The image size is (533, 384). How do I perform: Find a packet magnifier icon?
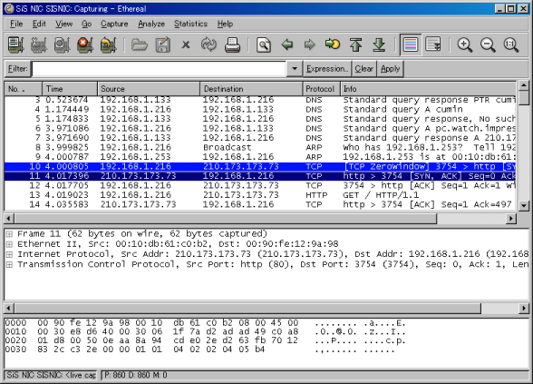pos(264,44)
